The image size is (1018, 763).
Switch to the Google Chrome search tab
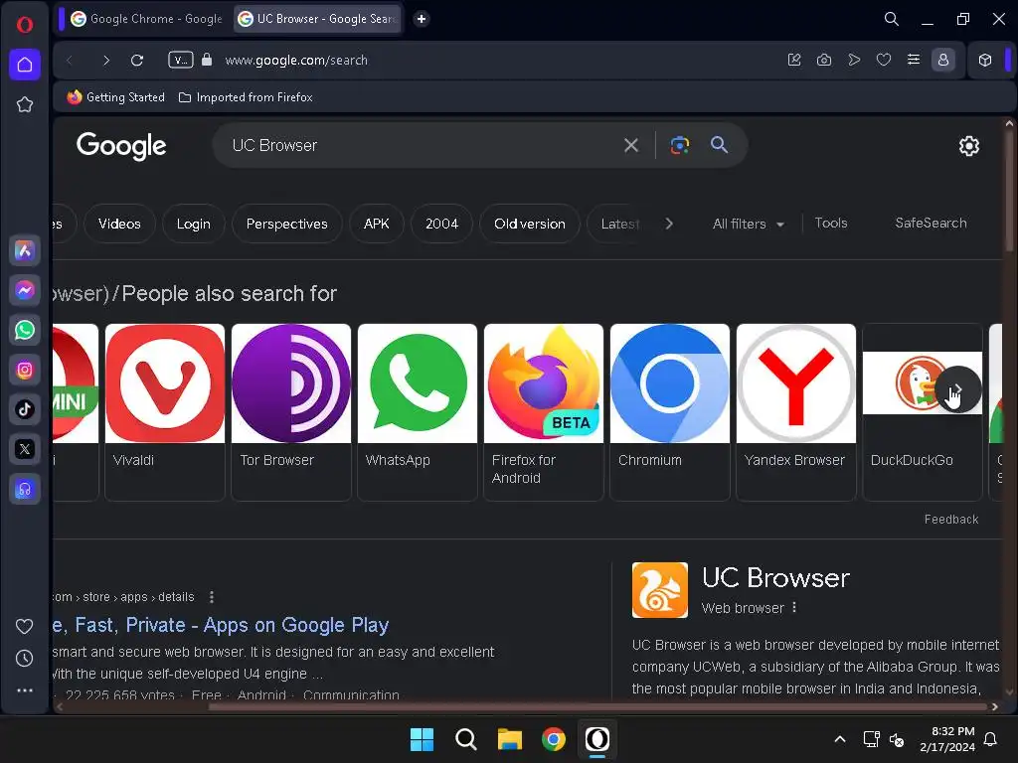click(x=147, y=19)
